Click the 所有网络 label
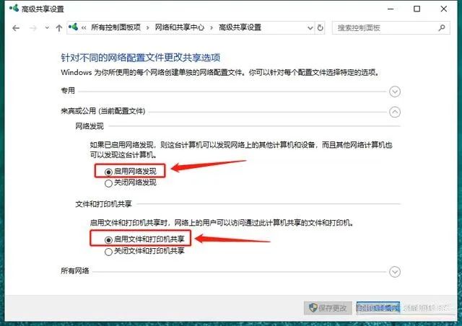The height and width of the screenshot is (326, 462). tap(75, 271)
